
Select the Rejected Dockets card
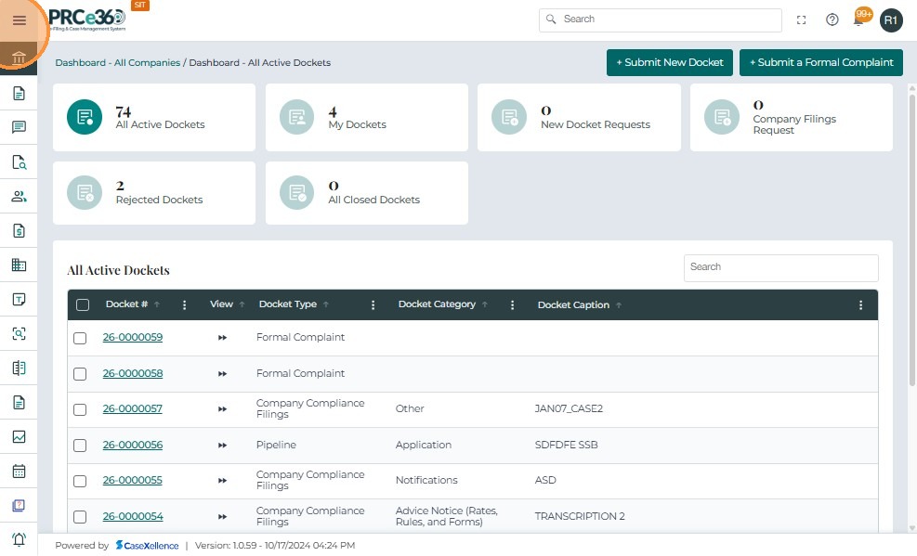154,192
